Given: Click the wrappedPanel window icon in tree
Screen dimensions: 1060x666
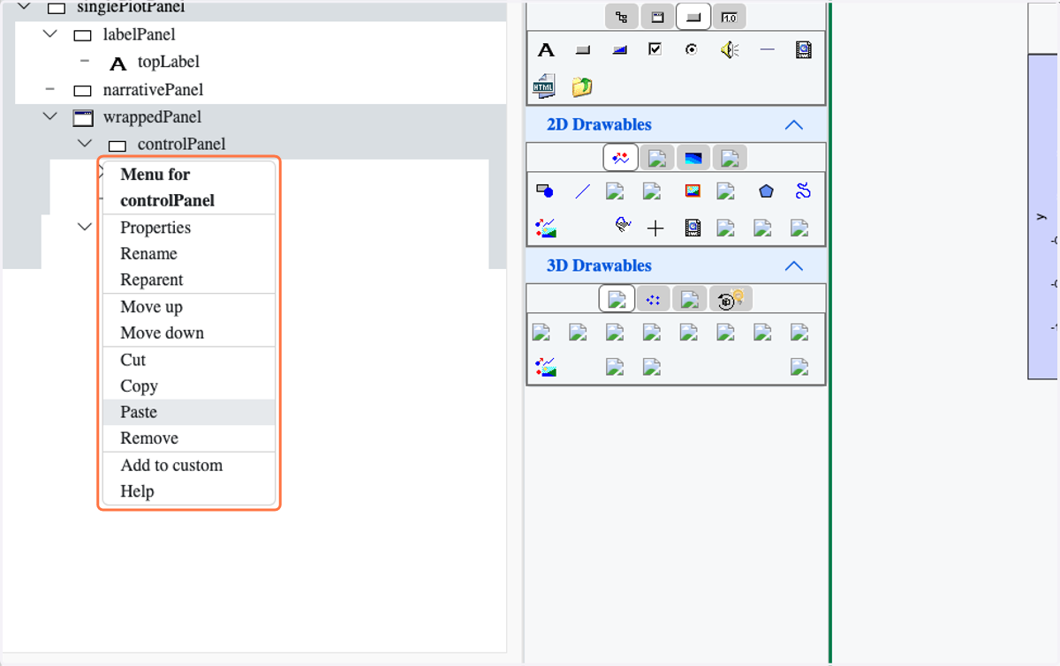Looking at the screenshot, I should 83,117.
